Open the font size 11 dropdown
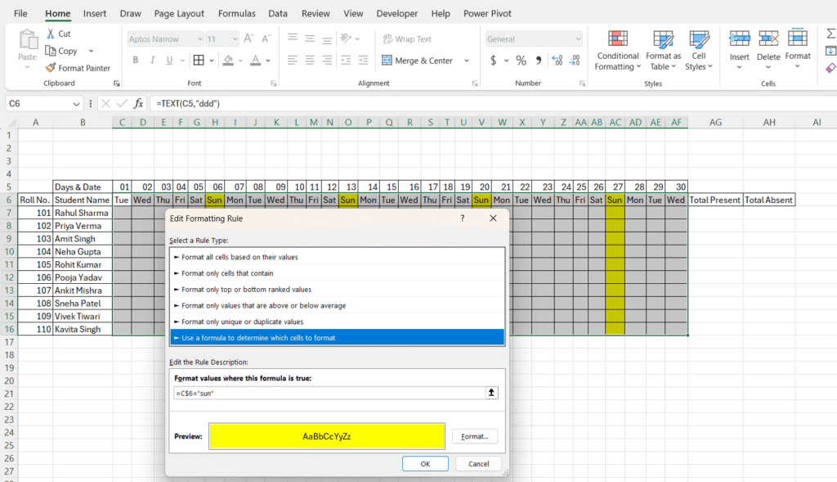837x482 pixels. (235, 39)
